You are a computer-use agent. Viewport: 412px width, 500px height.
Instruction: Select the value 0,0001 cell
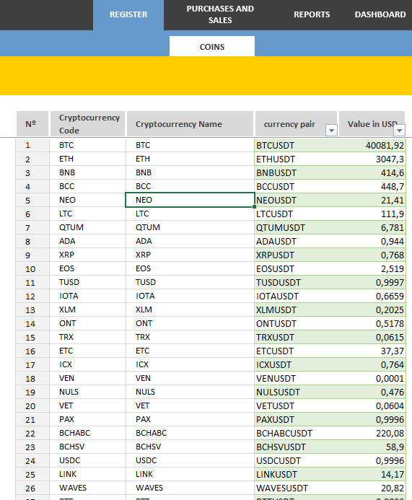(x=372, y=379)
